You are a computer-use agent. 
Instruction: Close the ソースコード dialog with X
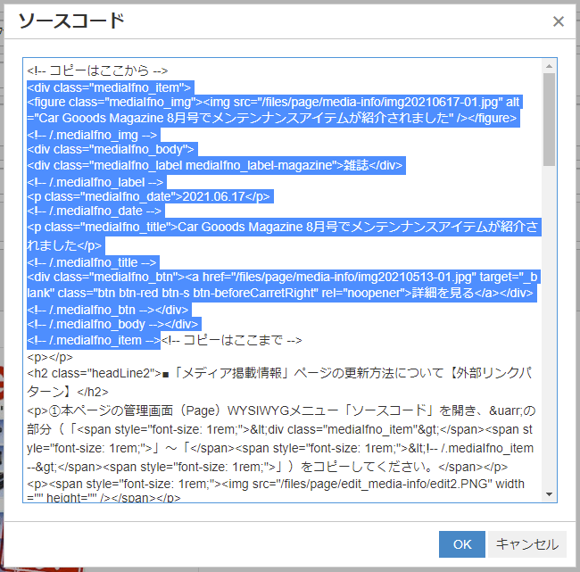click(558, 22)
